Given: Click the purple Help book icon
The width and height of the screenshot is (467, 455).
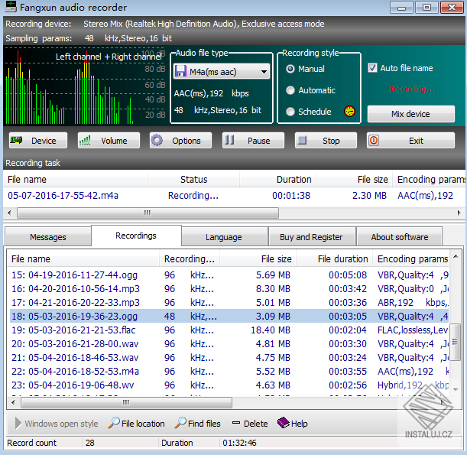Looking at the screenshot, I should [284, 423].
